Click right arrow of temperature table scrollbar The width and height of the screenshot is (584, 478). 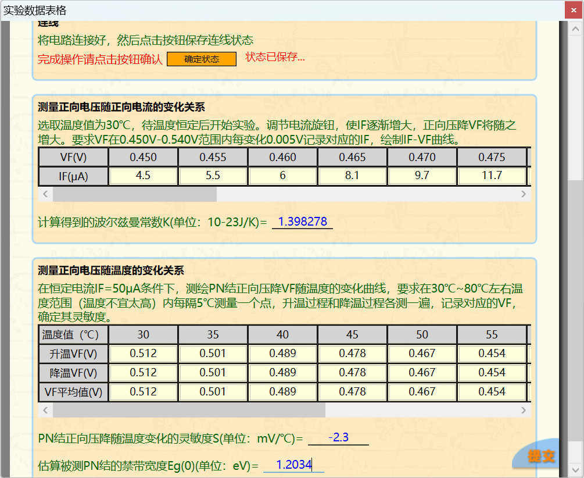(x=524, y=411)
